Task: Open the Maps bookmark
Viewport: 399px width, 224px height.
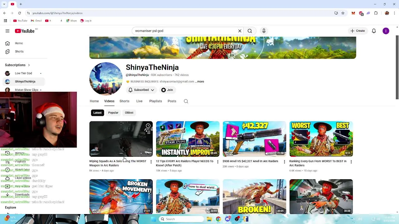Action: 71,21
